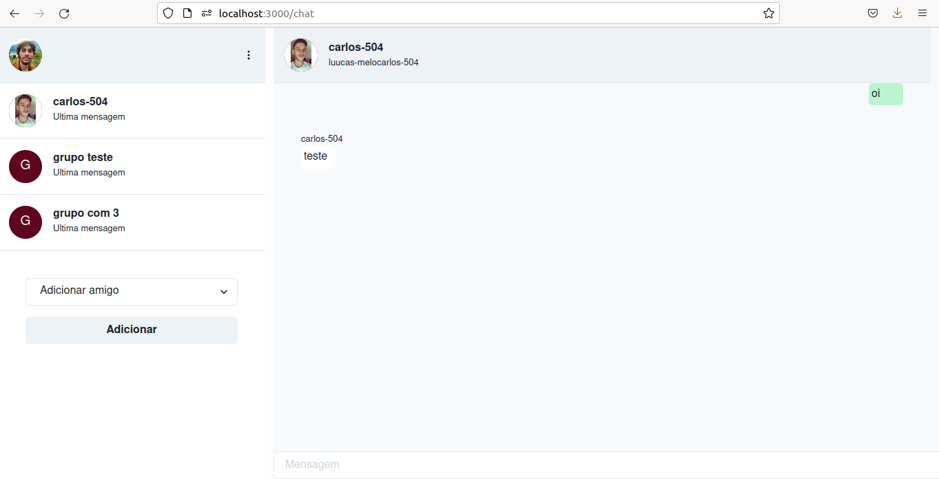Click your profile avatar in the top left

point(25,55)
